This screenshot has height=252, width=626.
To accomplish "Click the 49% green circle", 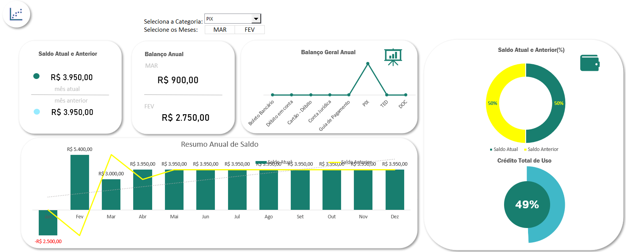I will (527, 204).
